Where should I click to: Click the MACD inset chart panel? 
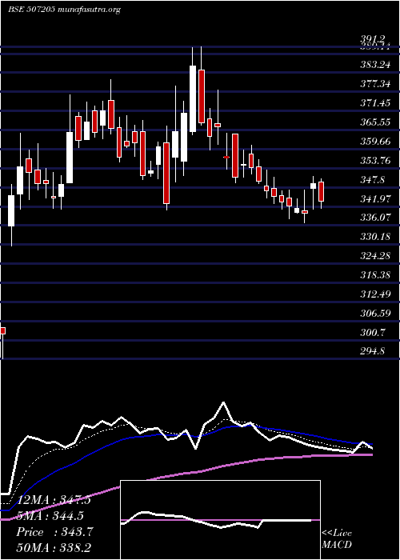coord(220,520)
